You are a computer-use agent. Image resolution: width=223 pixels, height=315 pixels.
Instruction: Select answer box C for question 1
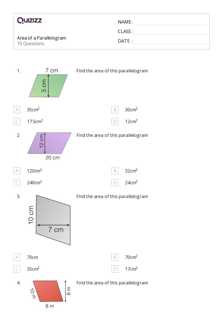coord(17,121)
